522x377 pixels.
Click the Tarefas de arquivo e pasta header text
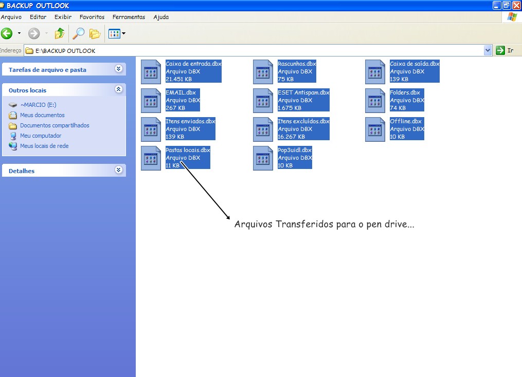click(x=47, y=70)
